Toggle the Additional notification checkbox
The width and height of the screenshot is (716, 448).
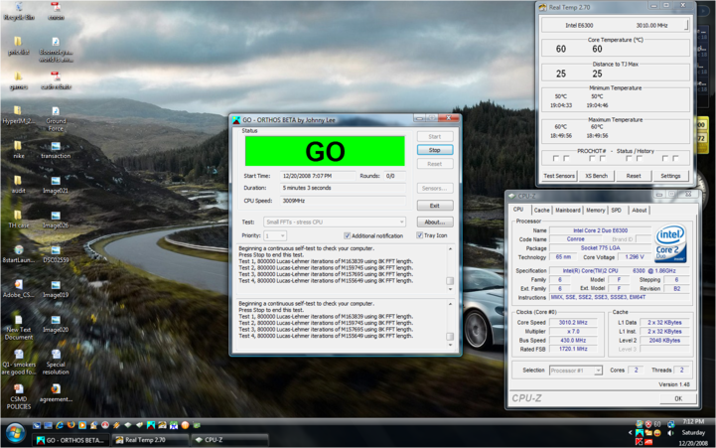(347, 236)
